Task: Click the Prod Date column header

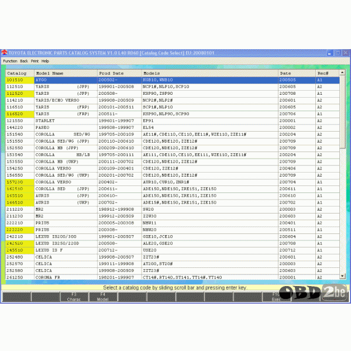Action: 119,73
